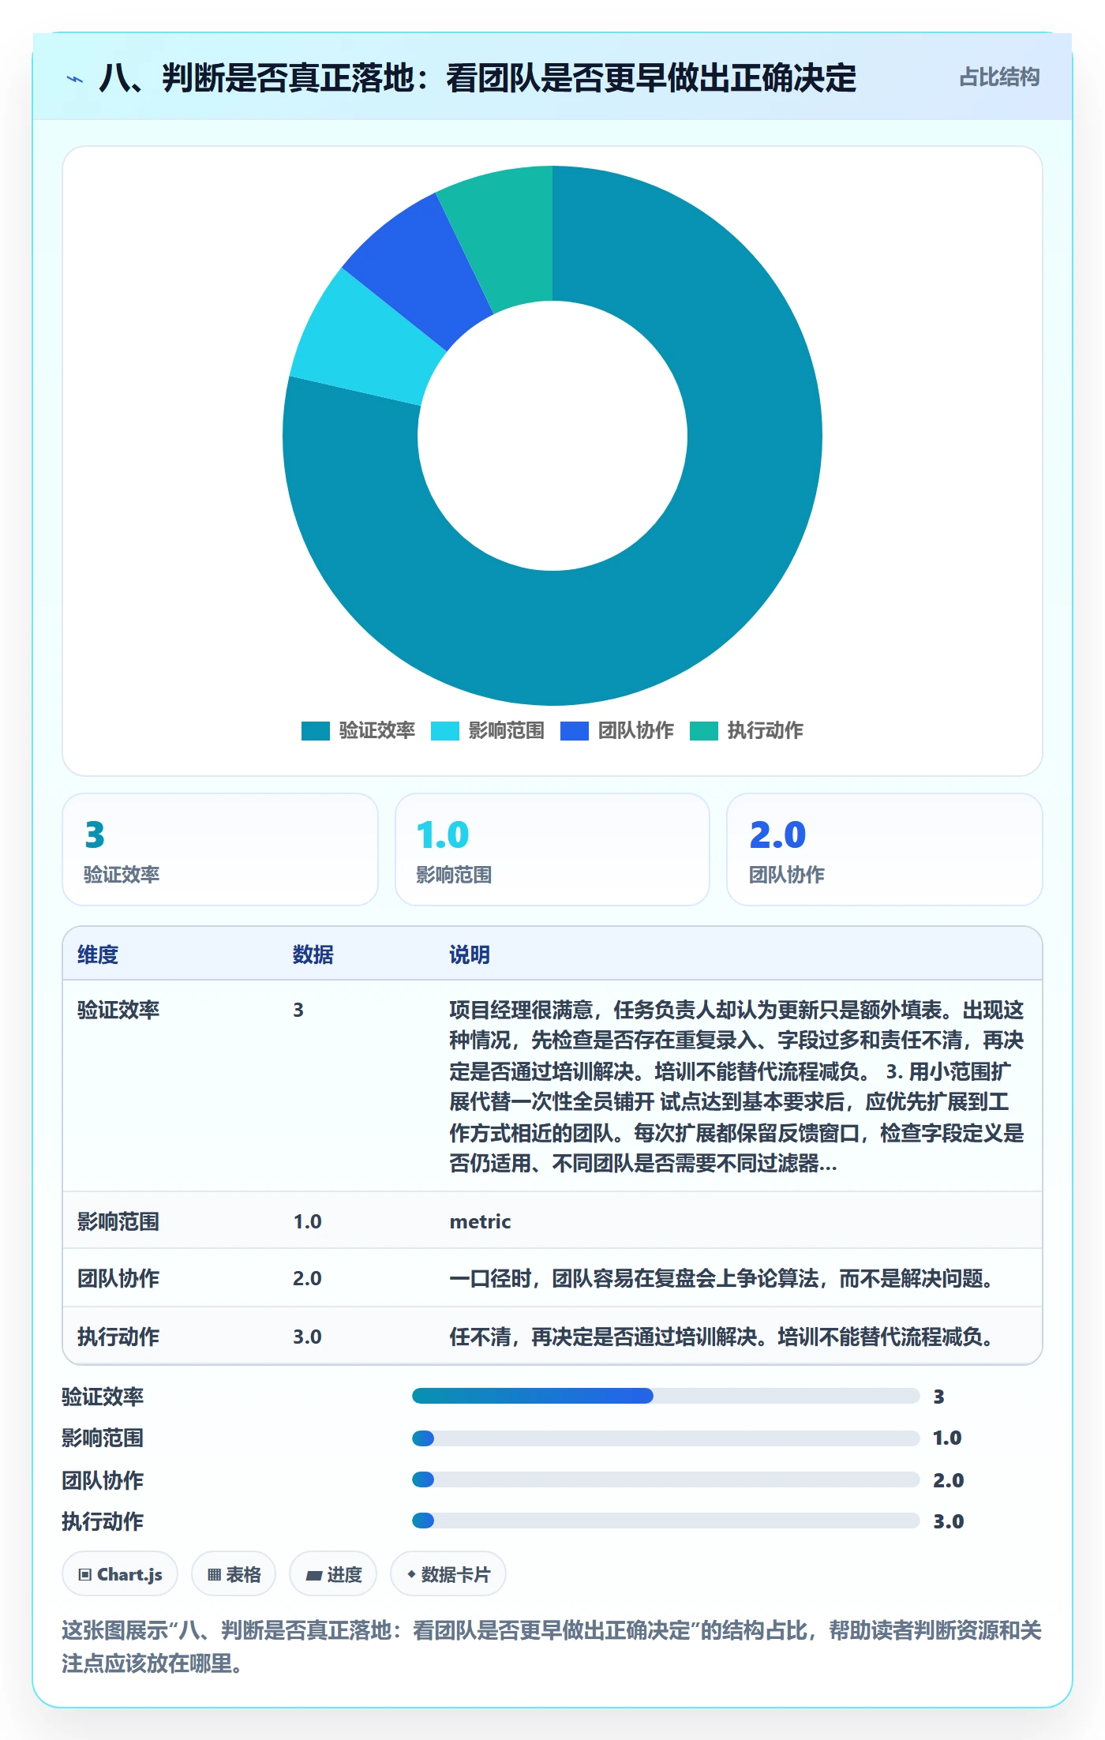Click the 维度 column header

click(98, 954)
